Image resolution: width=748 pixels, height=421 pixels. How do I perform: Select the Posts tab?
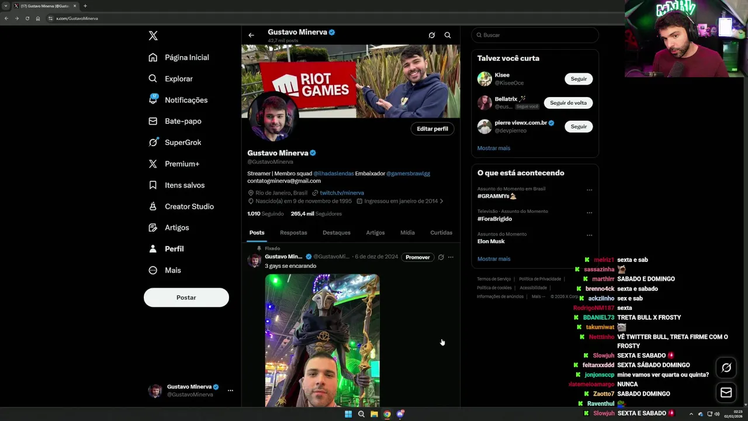pos(257,233)
